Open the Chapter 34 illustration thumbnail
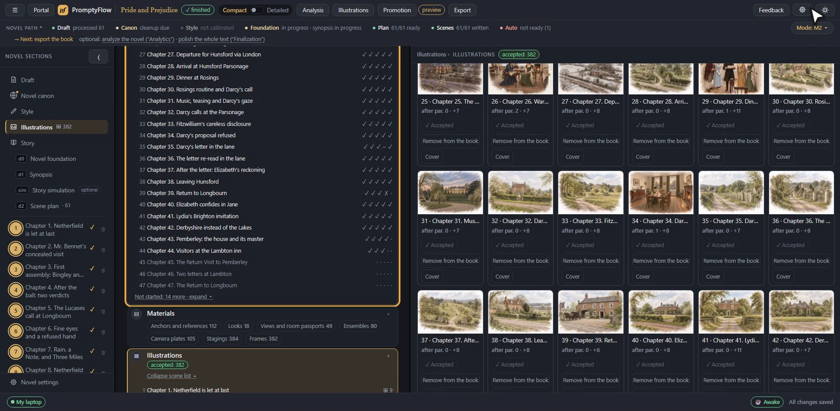This screenshot has height=411, width=840. coord(661,192)
